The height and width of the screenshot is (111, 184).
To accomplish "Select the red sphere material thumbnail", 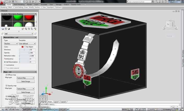I will pyautogui.click(x=29, y=18).
